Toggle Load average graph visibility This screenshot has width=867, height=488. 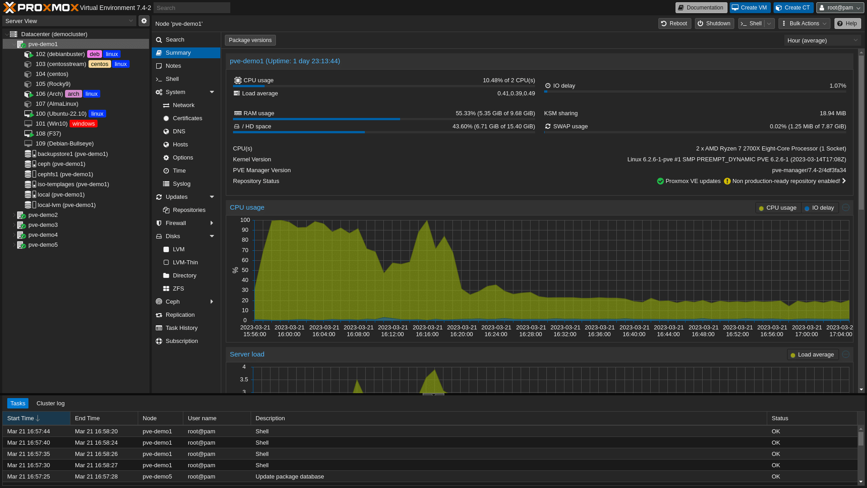pyautogui.click(x=812, y=354)
